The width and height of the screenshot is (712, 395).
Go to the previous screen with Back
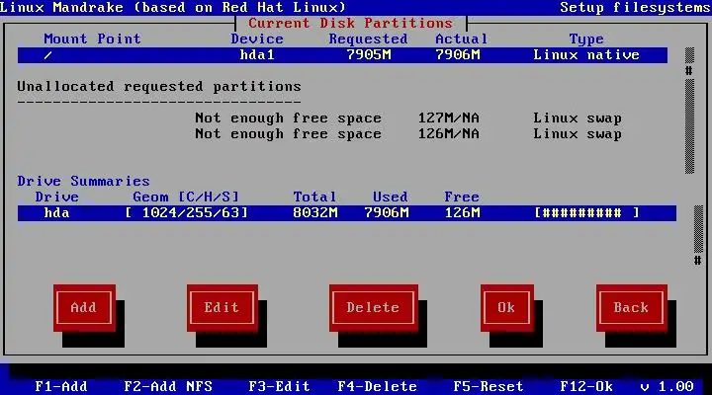632,308
